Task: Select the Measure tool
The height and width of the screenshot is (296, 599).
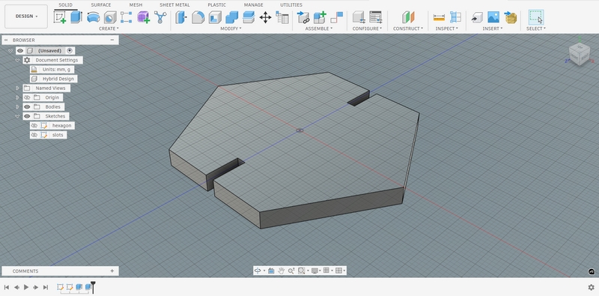Action: 439,17
